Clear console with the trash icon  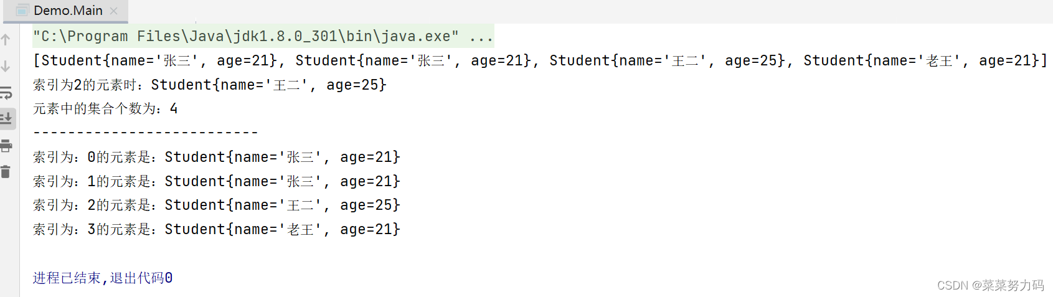(6, 172)
